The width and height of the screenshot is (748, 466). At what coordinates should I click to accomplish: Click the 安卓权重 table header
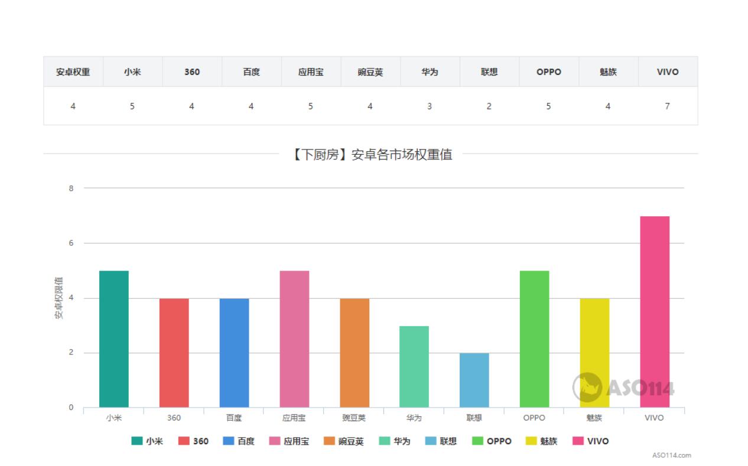(x=73, y=72)
